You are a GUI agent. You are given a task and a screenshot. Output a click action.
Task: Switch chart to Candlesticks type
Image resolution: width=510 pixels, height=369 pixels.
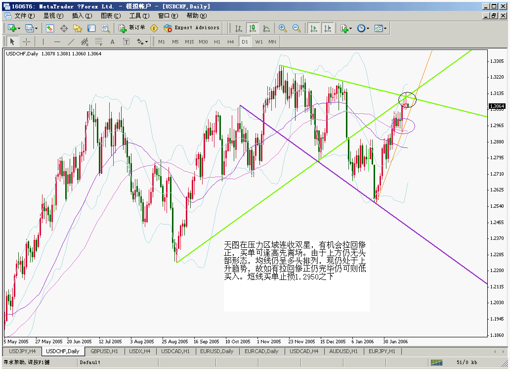coord(253,28)
